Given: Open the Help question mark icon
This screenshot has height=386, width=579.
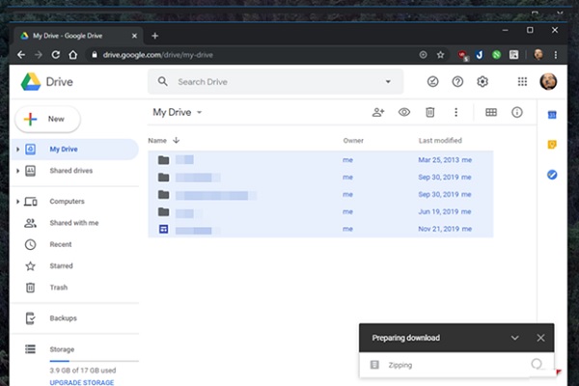Looking at the screenshot, I should [x=457, y=81].
